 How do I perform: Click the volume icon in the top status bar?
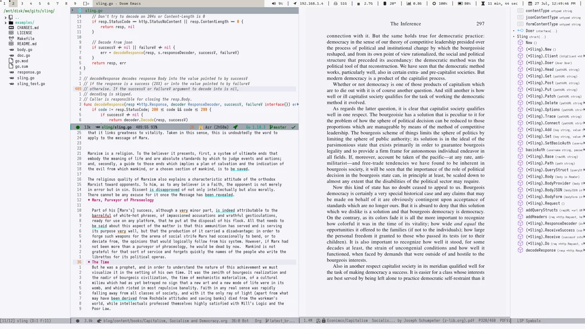tap(274, 3)
